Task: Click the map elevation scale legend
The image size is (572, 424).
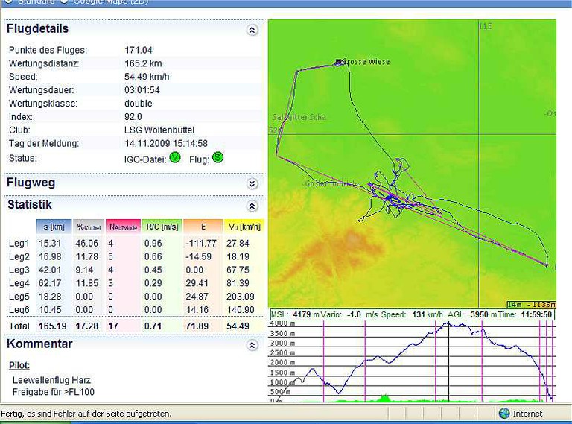Action: pos(531,305)
